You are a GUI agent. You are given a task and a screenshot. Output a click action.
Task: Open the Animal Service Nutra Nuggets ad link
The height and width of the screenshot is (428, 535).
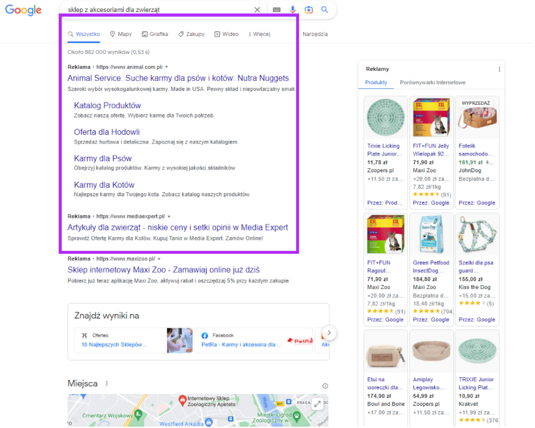point(178,78)
